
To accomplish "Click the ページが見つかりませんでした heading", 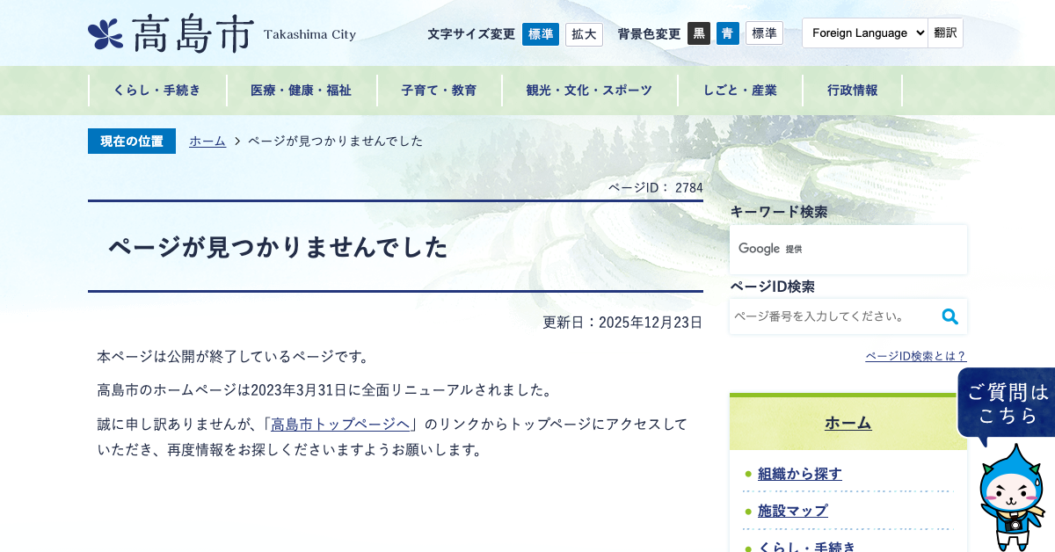I will tap(278, 247).
